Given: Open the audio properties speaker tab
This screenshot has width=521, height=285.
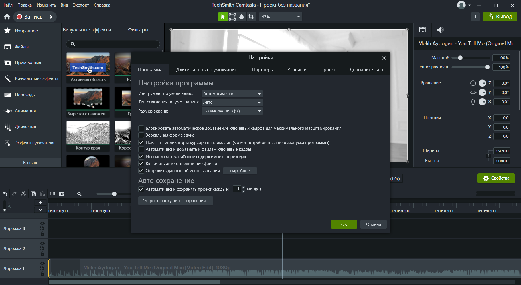Looking at the screenshot, I should coord(440,30).
